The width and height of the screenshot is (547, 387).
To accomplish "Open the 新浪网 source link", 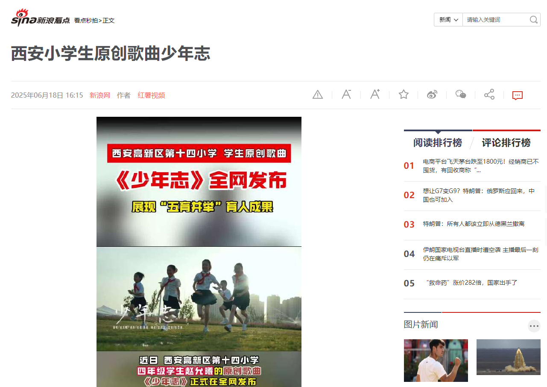I will (x=100, y=95).
